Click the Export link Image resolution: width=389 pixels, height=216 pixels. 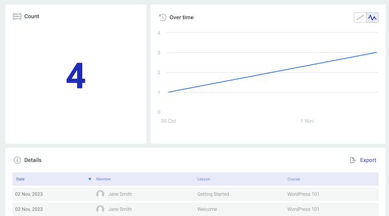368,160
